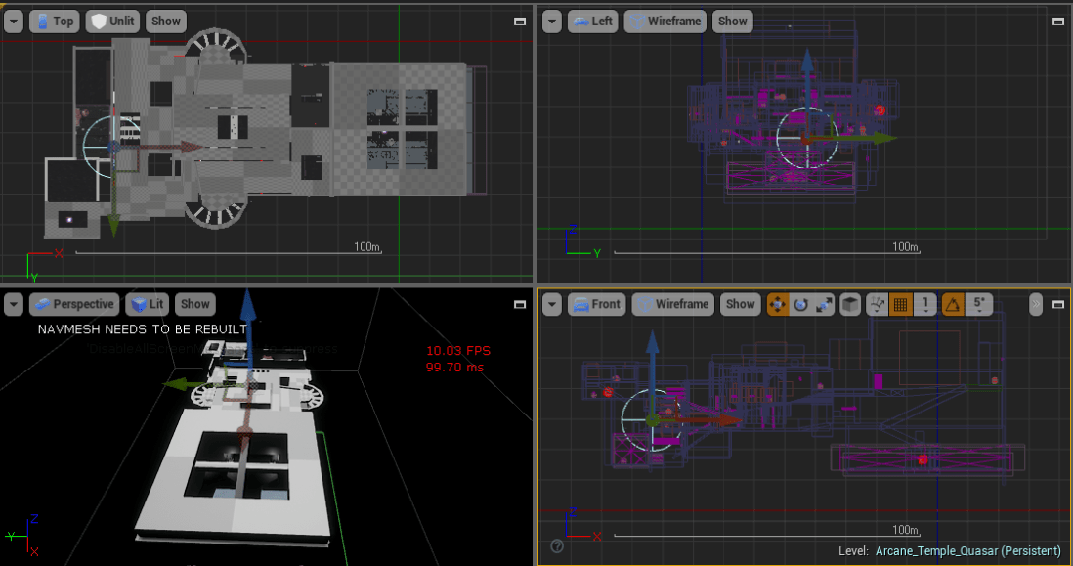Select the Scale tool in the Front viewport
The image size is (1073, 566).
(x=824, y=304)
